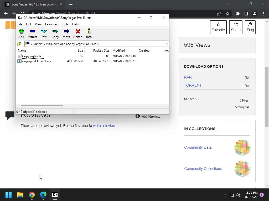Flag this item on archive.org
The width and height of the screenshot is (269, 201).
[250, 27]
